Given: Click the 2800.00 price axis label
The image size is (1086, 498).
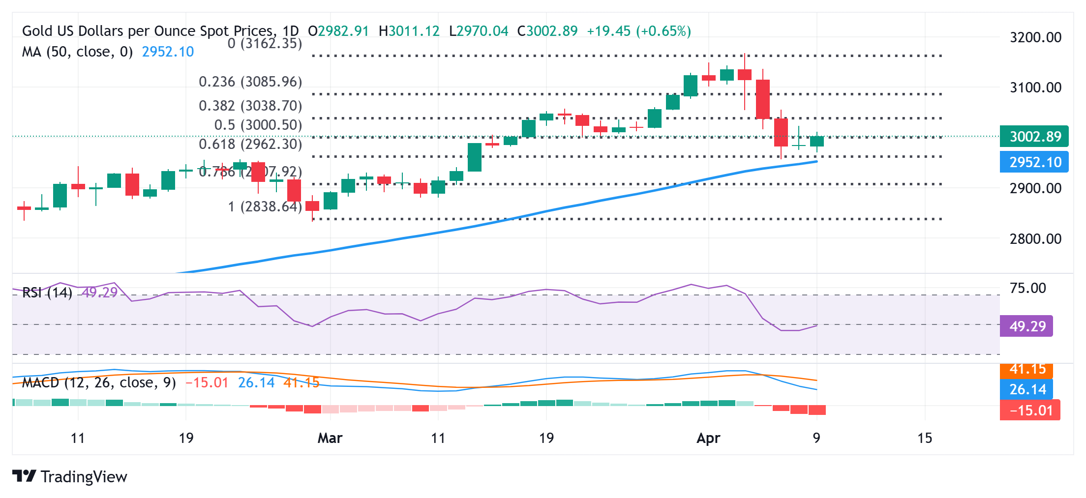Looking at the screenshot, I should [x=1035, y=239].
